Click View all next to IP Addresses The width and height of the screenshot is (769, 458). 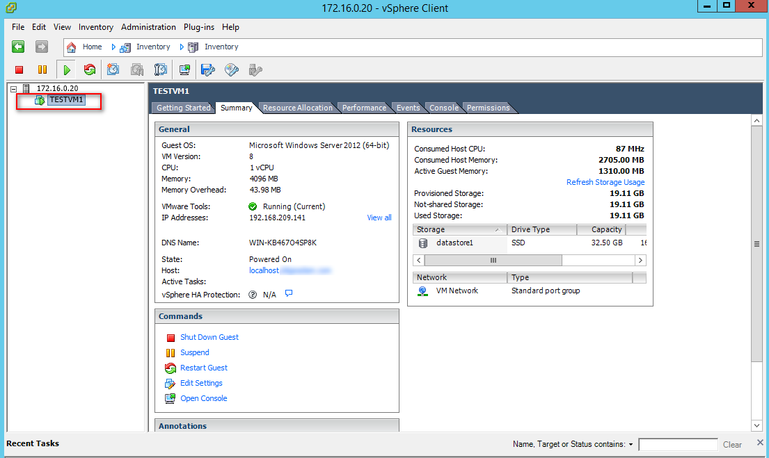tap(379, 218)
